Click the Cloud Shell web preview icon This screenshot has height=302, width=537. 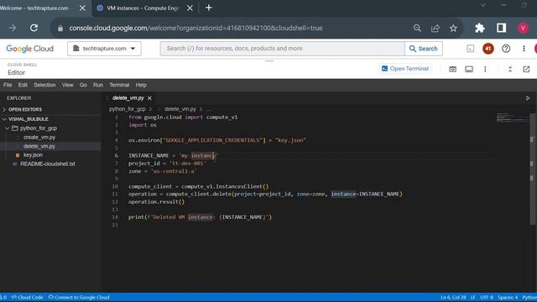(453, 69)
